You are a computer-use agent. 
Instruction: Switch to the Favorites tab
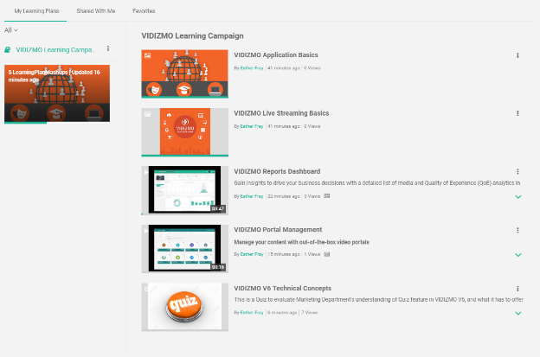pyautogui.click(x=144, y=10)
